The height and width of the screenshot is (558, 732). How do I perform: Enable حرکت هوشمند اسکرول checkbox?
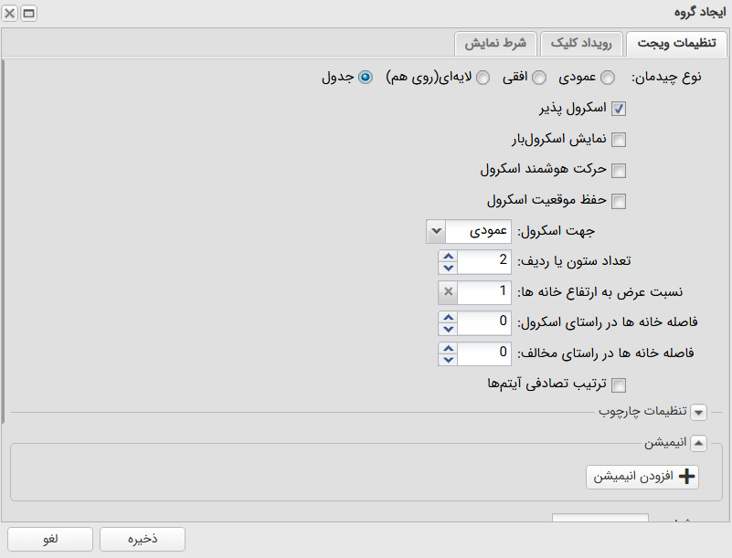[x=619, y=170]
